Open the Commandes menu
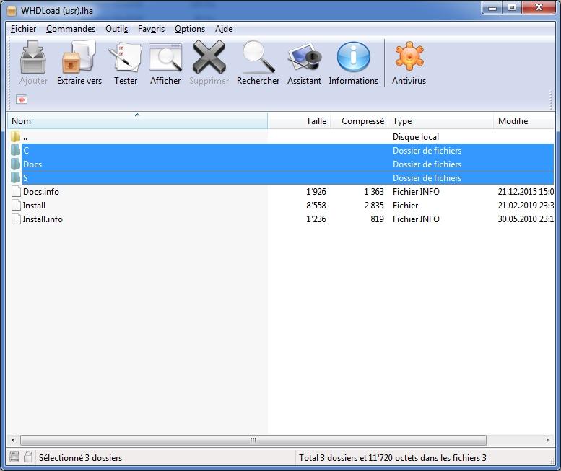 pyautogui.click(x=71, y=29)
